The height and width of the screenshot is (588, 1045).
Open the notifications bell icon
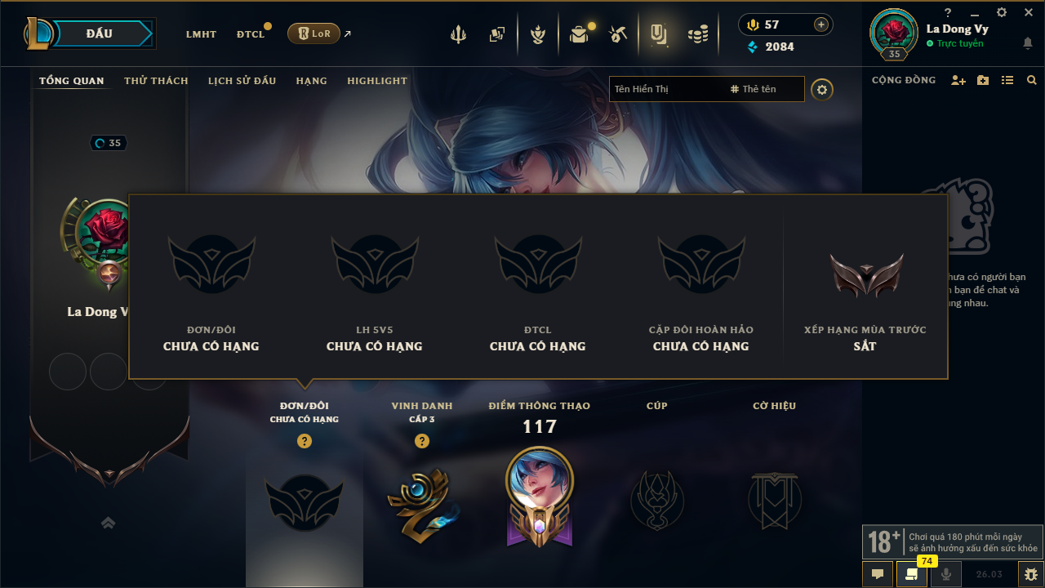tap(1027, 43)
